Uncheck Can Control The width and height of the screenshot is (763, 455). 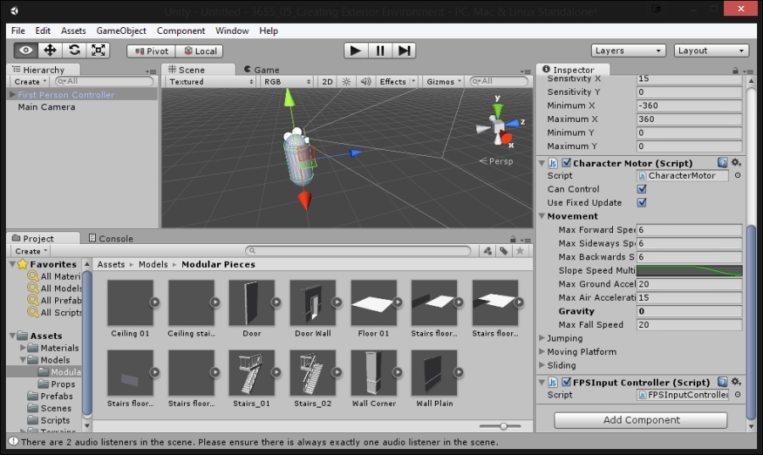point(642,189)
